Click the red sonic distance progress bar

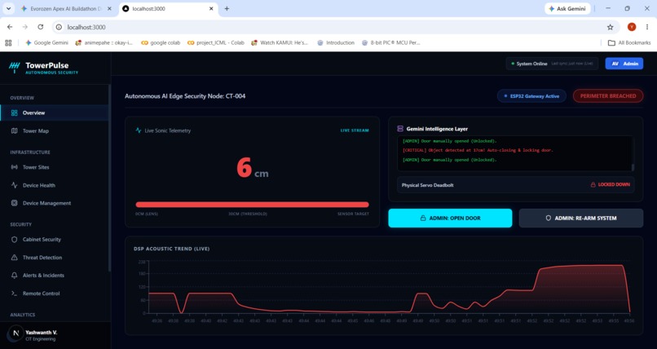pyautogui.click(x=252, y=205)
